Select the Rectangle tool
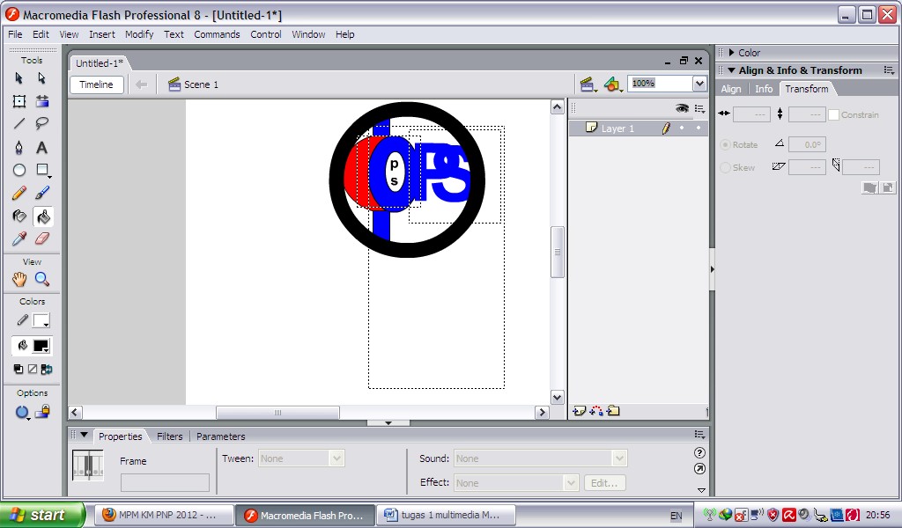Image resolution: width=902 pixels, height=528 pixels. (42, 170)
